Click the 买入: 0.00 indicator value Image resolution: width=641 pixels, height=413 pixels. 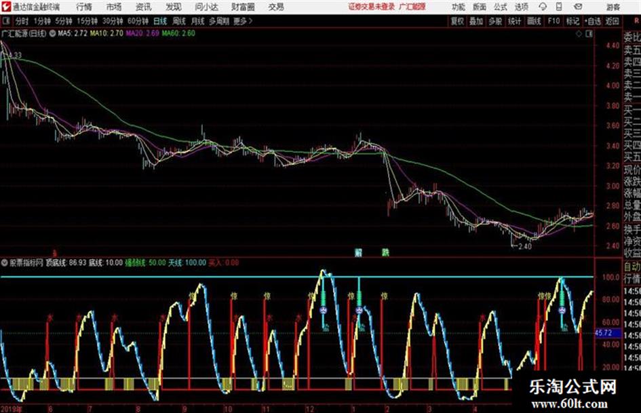224,263
